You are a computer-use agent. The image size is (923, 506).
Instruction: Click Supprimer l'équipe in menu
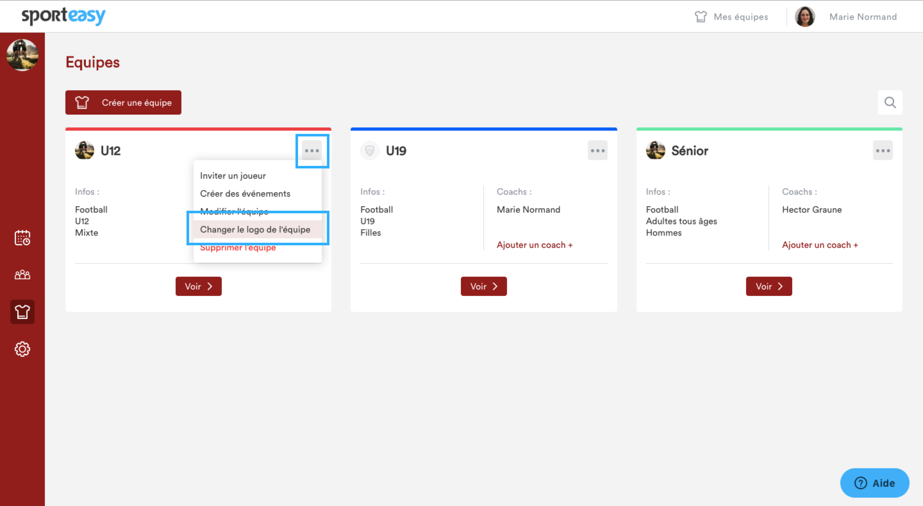(237, 248)
